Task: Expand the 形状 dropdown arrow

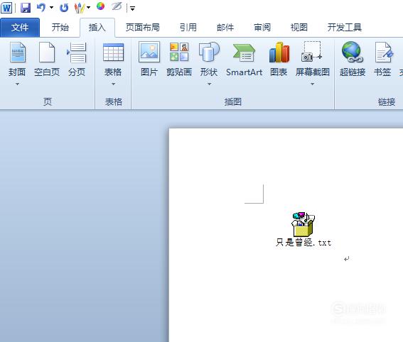Action: coord(209,84)
